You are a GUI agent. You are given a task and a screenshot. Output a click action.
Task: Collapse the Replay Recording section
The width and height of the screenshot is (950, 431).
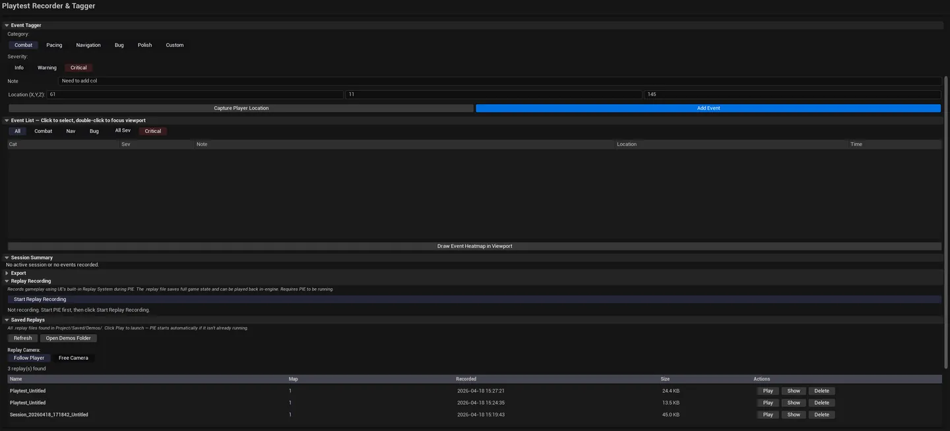(7, 281)
